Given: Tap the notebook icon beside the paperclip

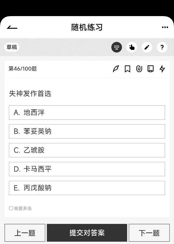Looking at the screenshot, I should pyautogui.click(x=150, y=69).
